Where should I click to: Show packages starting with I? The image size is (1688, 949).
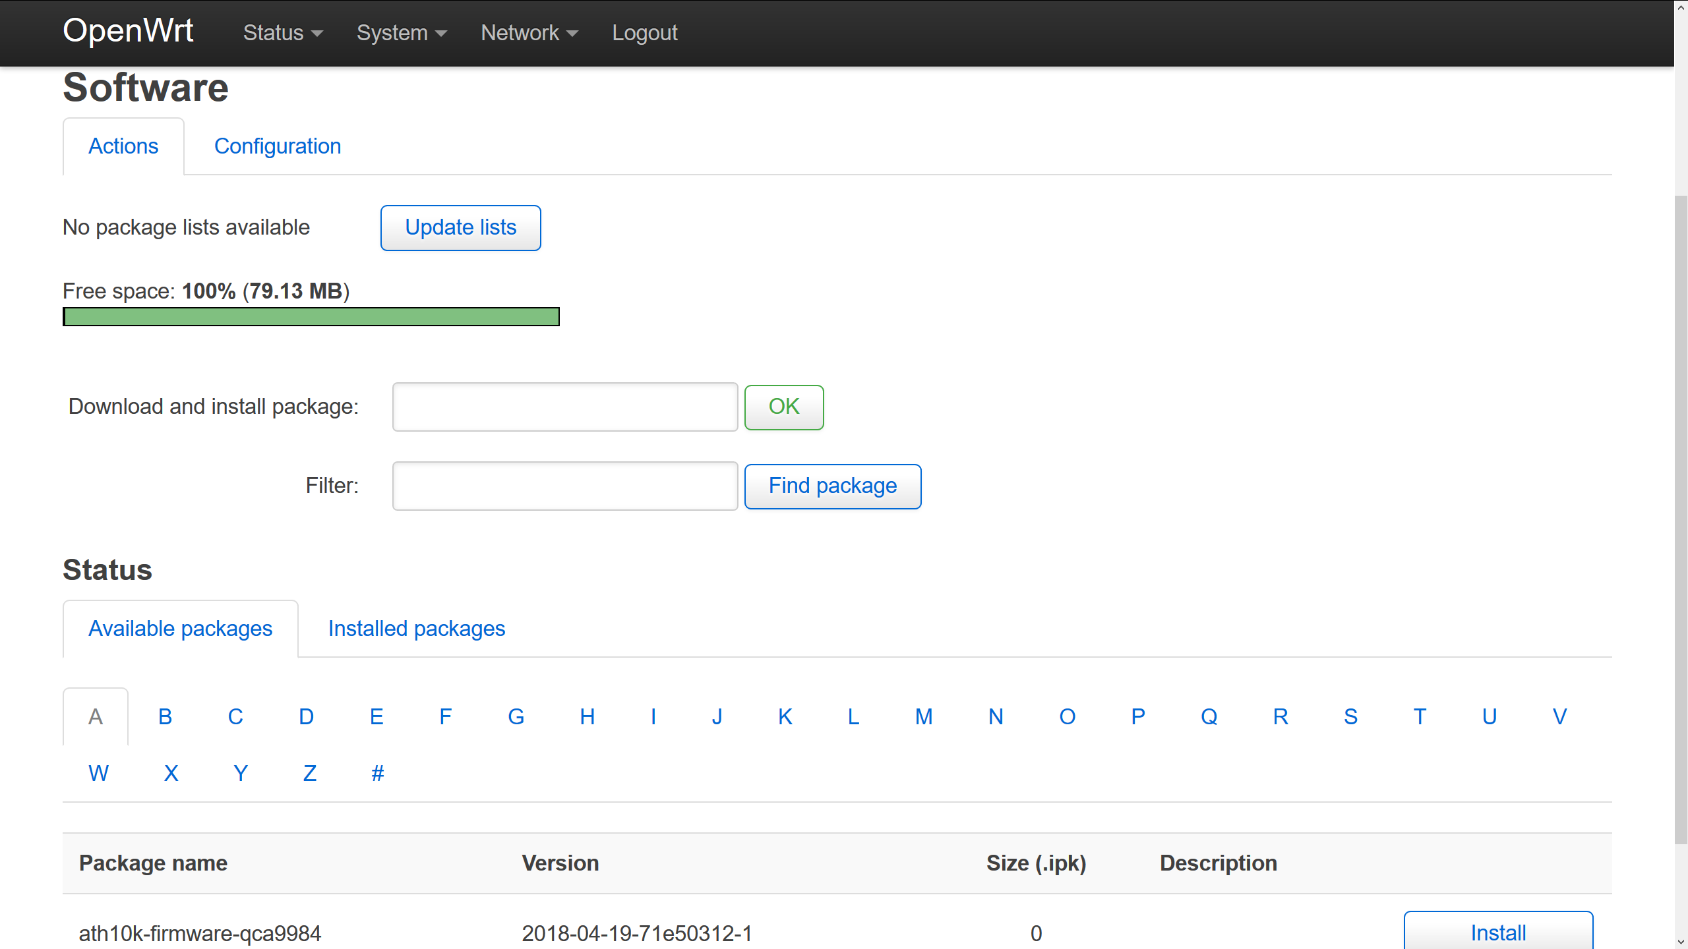click(x=653, y=717)
